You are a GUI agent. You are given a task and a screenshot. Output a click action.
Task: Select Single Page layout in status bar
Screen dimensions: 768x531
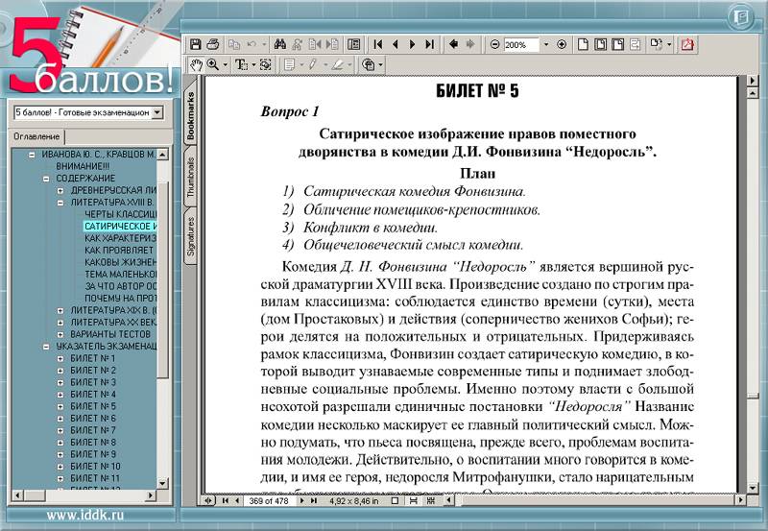point(395,501)
